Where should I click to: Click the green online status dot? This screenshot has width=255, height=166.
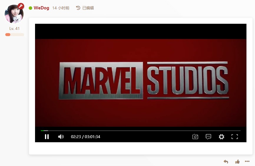[30, 8]
